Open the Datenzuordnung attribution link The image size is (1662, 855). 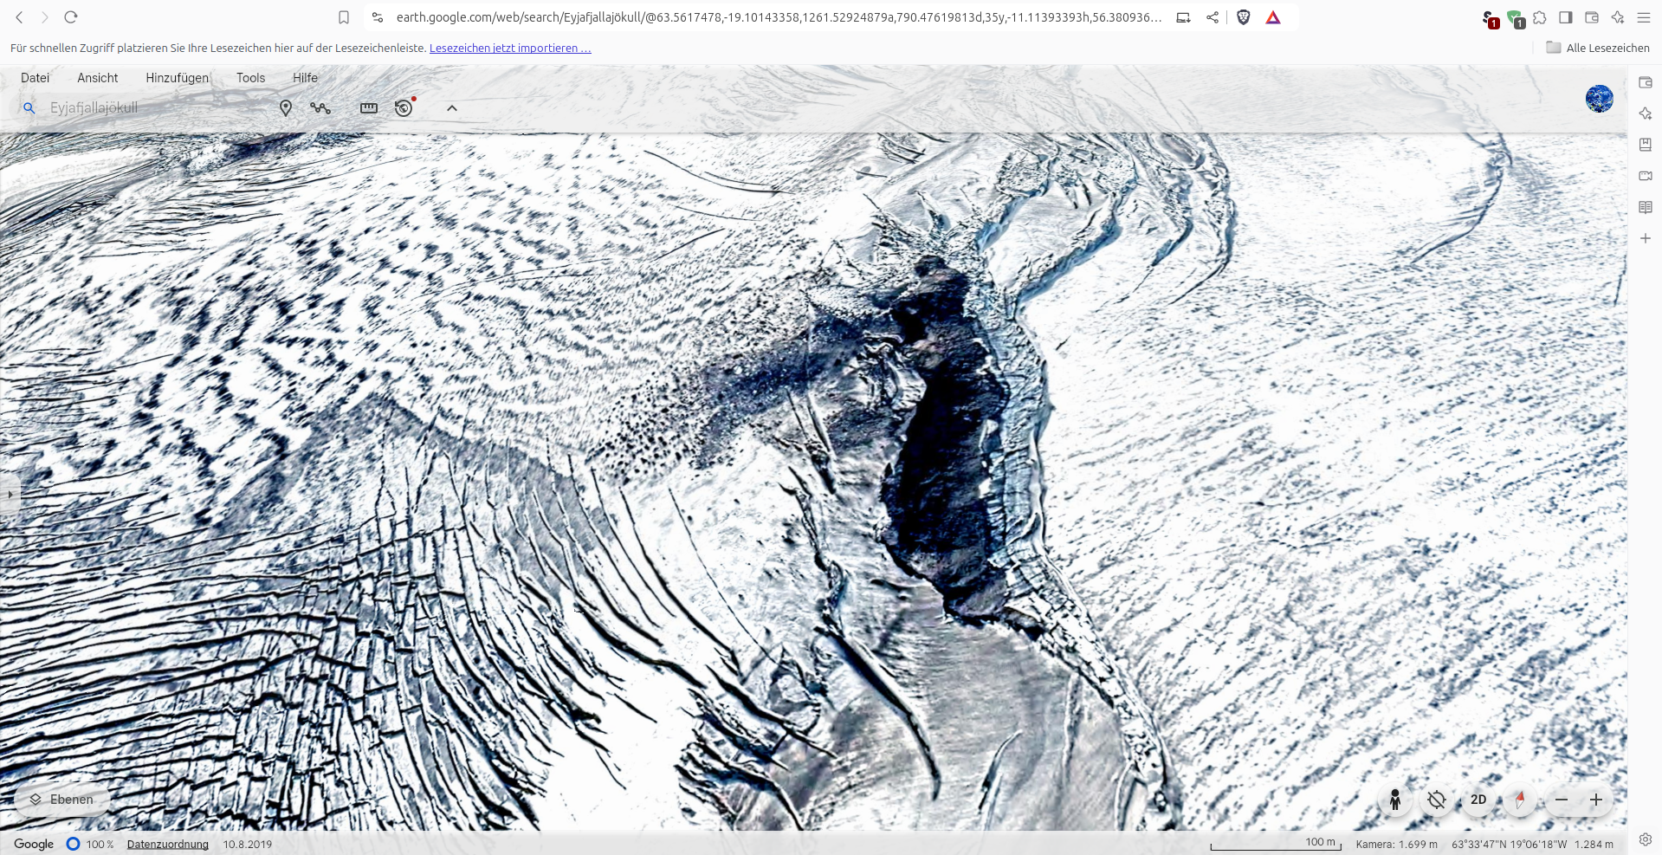[x=168, y=844]
